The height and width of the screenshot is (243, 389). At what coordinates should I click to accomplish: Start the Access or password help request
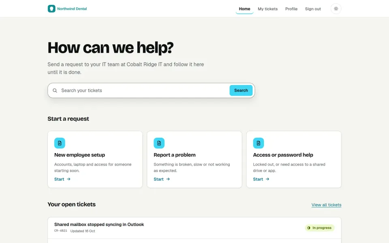(x=261, y=179)
